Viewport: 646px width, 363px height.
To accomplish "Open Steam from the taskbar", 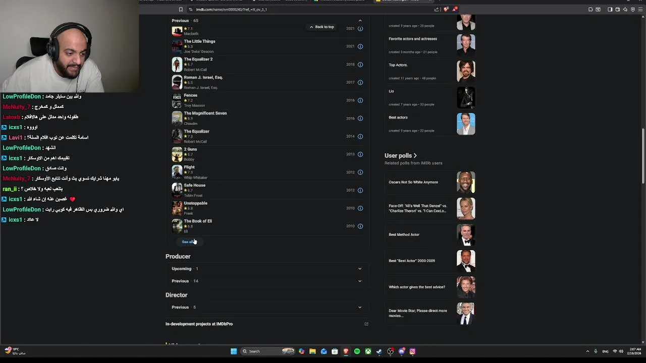I will tap(379, 351).
